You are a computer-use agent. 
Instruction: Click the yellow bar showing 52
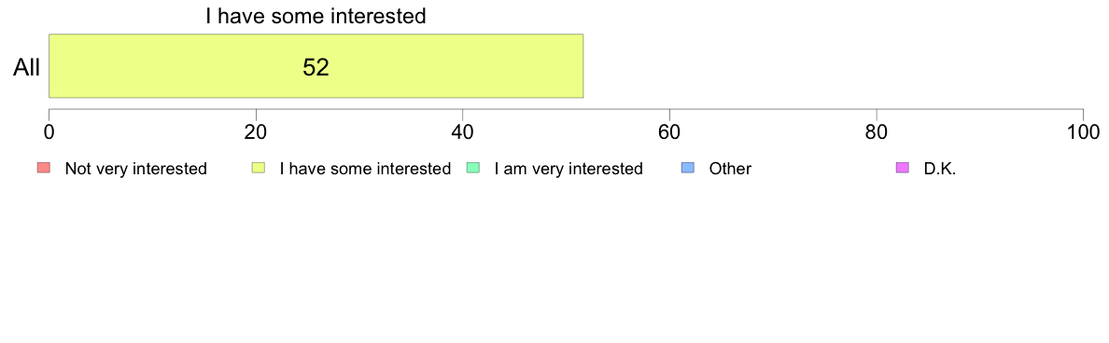316,65
